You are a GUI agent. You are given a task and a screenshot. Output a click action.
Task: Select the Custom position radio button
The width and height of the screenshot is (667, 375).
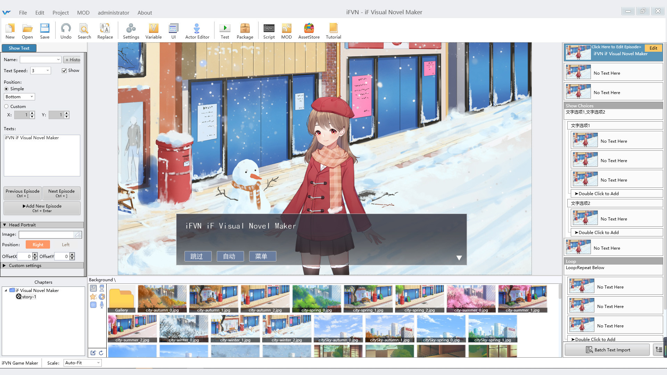6,106
